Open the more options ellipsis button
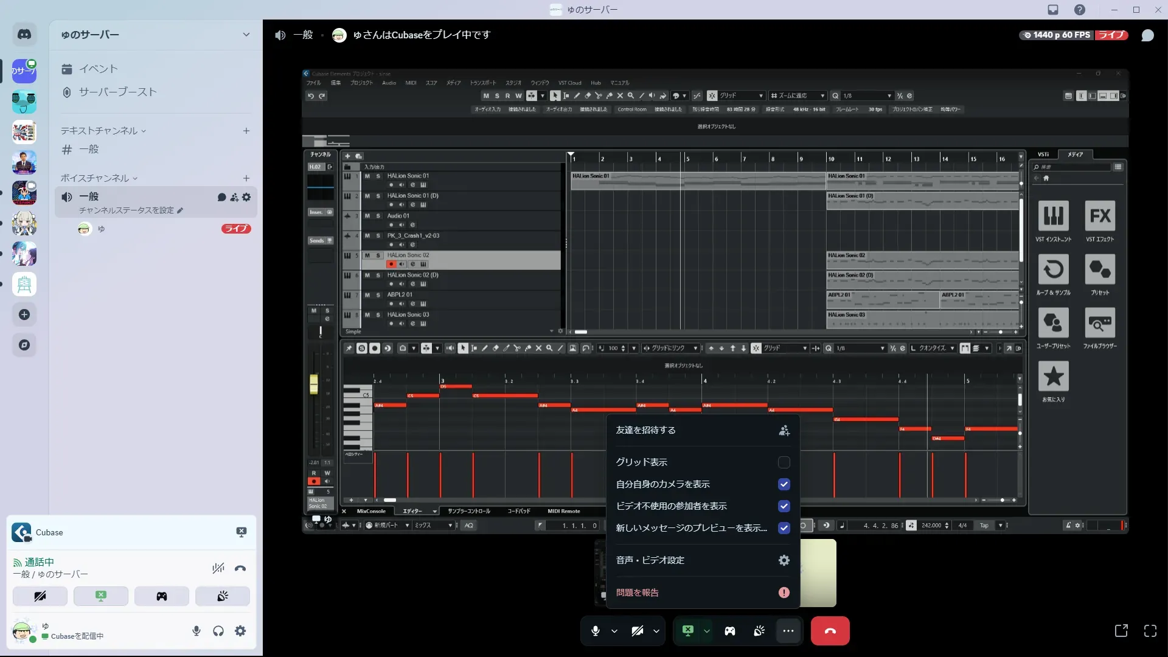 [x=788, y=631]
